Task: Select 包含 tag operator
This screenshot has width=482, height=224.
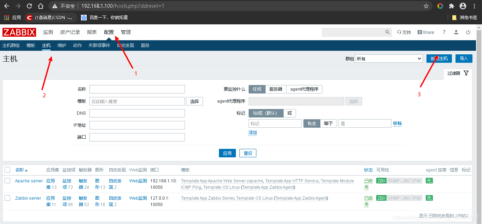Action: point(312,123)
